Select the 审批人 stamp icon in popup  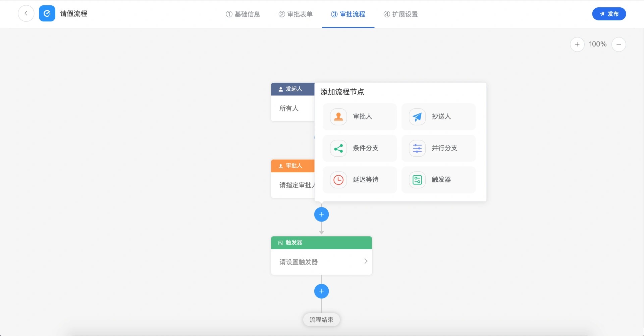[x=338, y=117]
